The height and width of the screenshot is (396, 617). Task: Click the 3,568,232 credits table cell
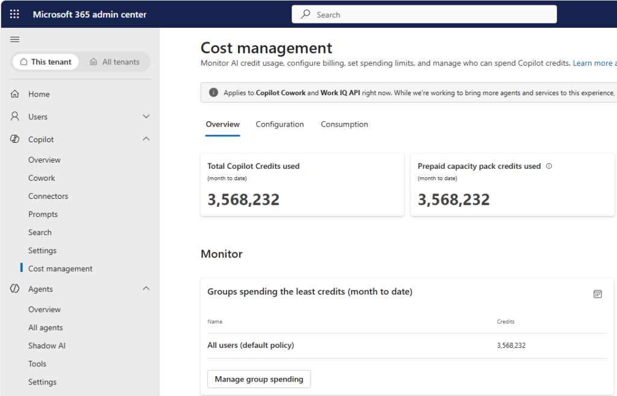[x=511, y=345]
